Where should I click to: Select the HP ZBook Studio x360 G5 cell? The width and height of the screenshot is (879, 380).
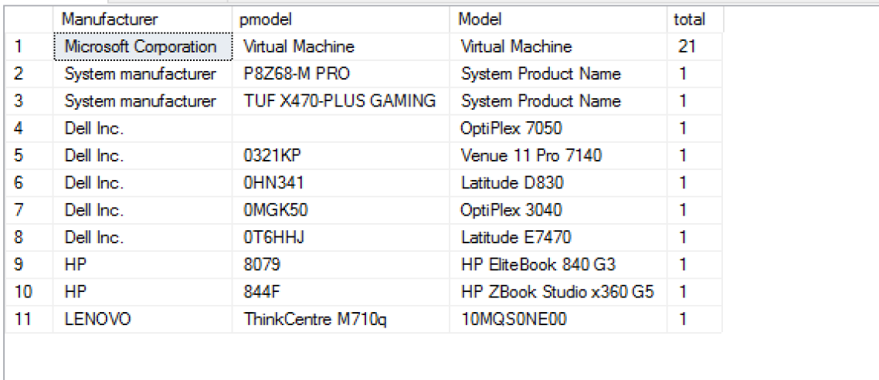(x=557, y=292)
